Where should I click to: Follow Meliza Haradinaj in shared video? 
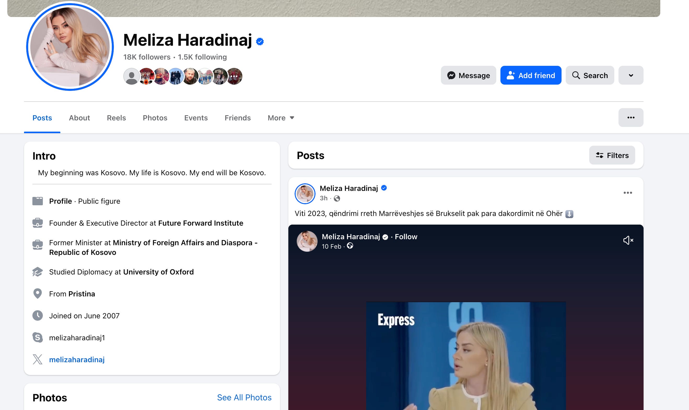click(x=406, y=237)
